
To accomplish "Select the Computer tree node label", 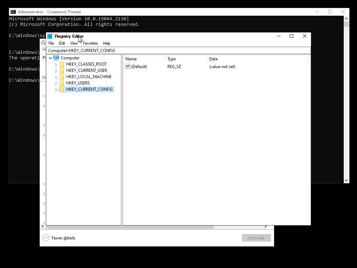I will pyautogui.click(x=70, y=58).
